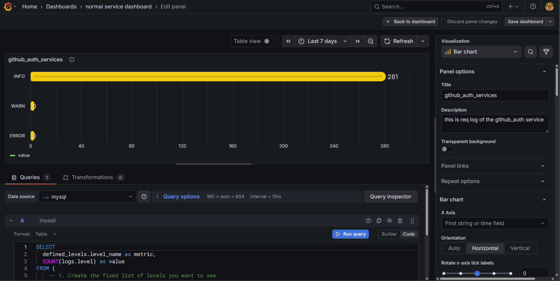560x281 pixels.
Task: Show panel description info icon beside github_auth_services
Action: tap(72, 60)
